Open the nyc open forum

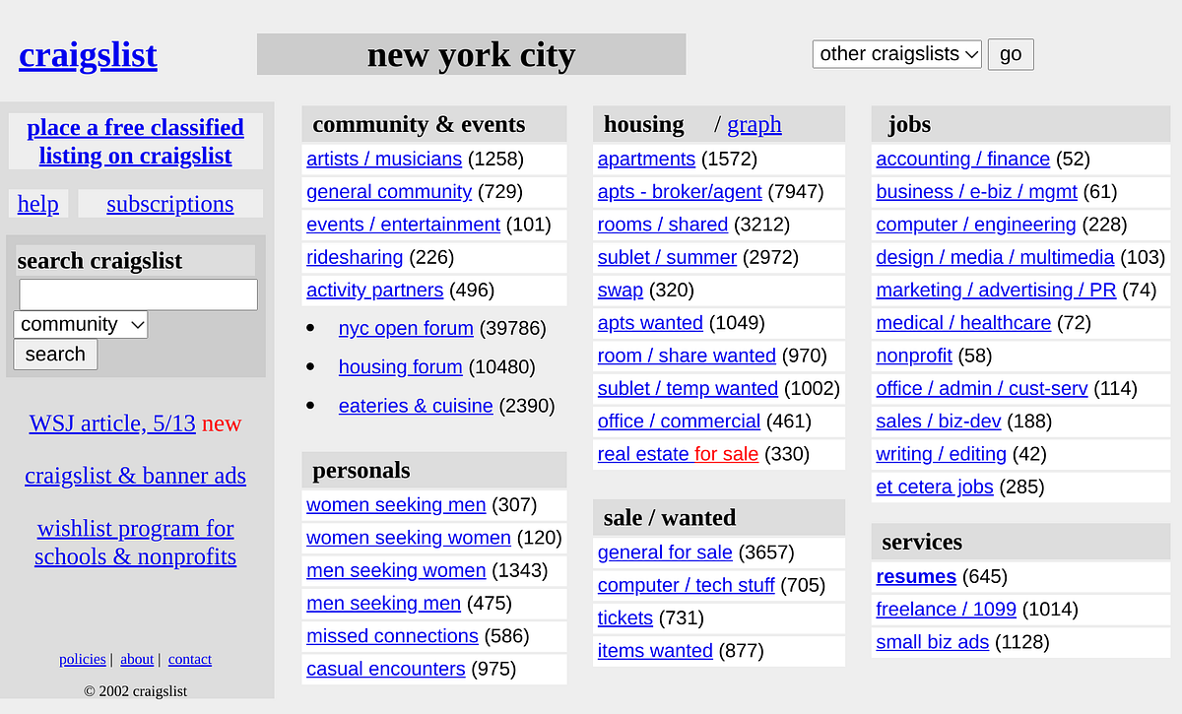tap(406, 328)
